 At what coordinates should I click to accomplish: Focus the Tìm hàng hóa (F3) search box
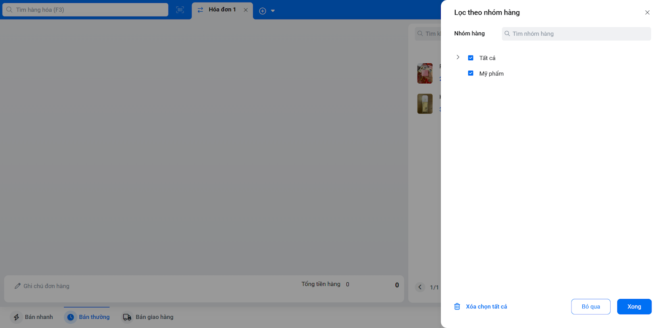[x=85, y=10]
